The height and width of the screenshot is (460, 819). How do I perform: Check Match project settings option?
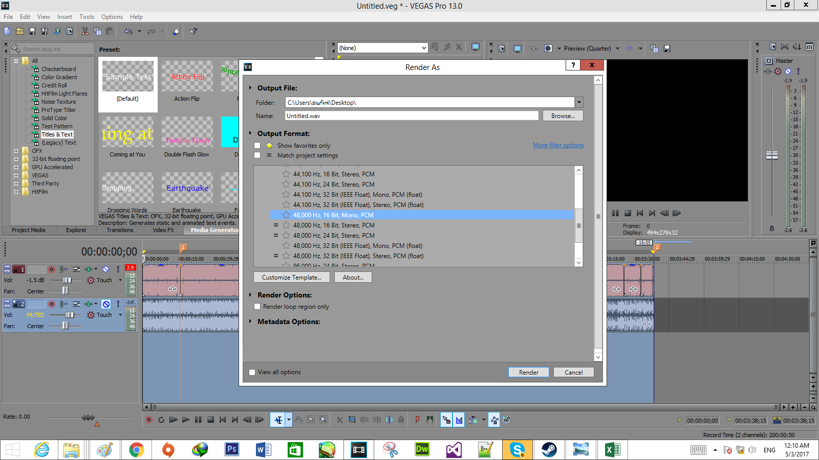(257, 155)
